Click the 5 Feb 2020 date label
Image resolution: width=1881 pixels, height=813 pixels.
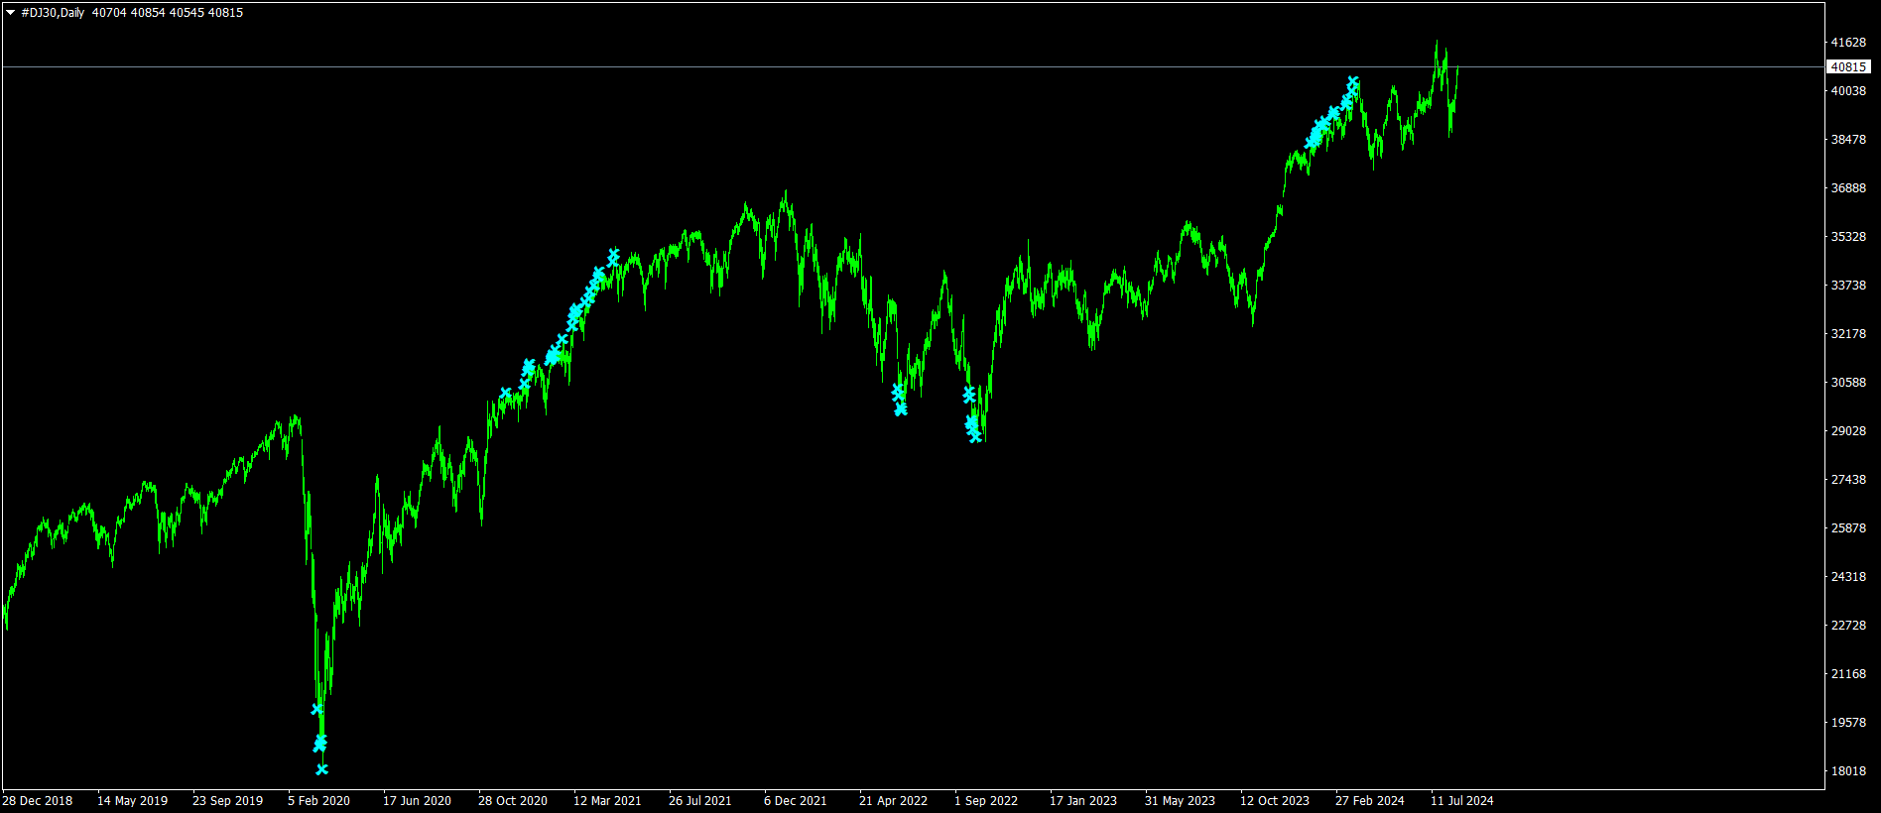(x=318, y=801)
